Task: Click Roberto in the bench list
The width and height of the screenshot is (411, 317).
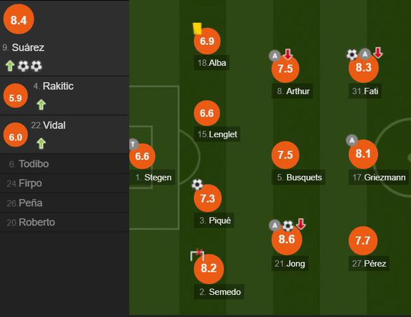Action: click(x=37, y=222)
